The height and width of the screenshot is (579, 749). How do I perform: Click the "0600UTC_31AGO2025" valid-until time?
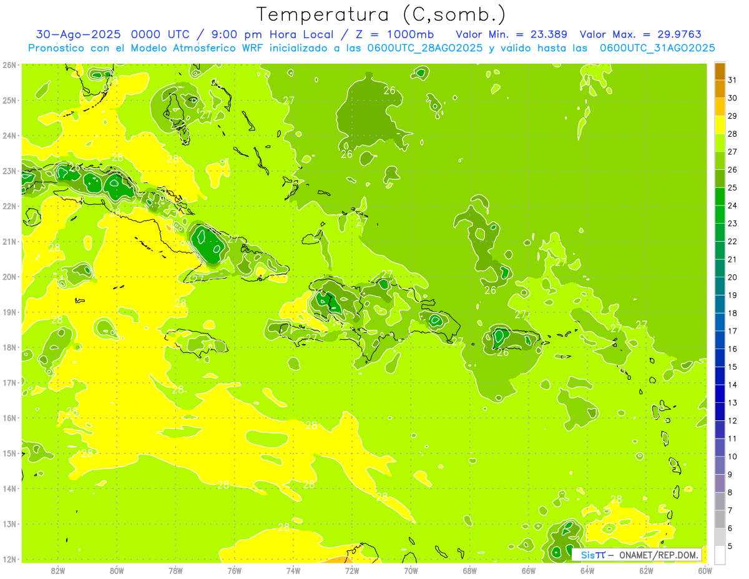coord(657,48)
